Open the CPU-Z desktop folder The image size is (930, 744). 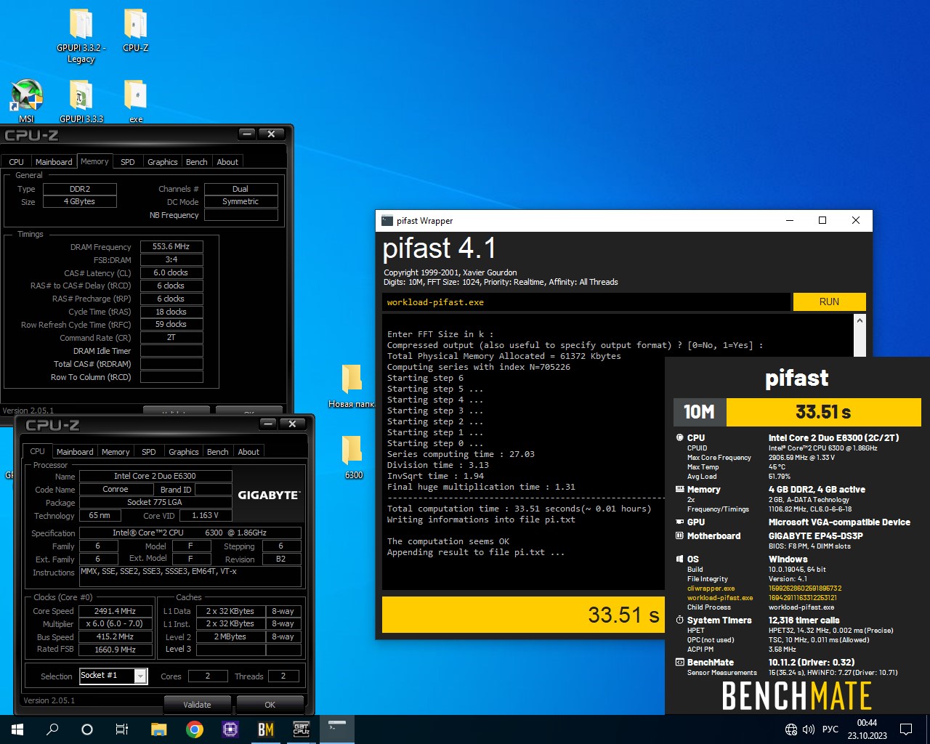click(135, 31)
